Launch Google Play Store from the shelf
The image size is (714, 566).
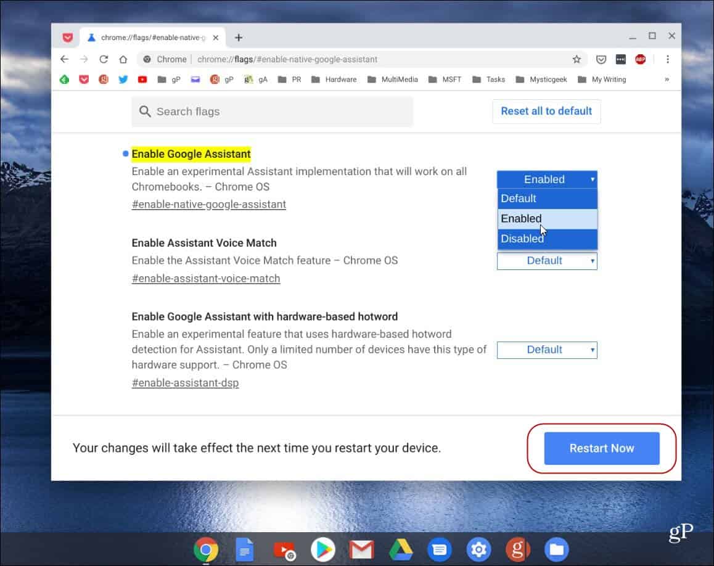pos(322,549)
